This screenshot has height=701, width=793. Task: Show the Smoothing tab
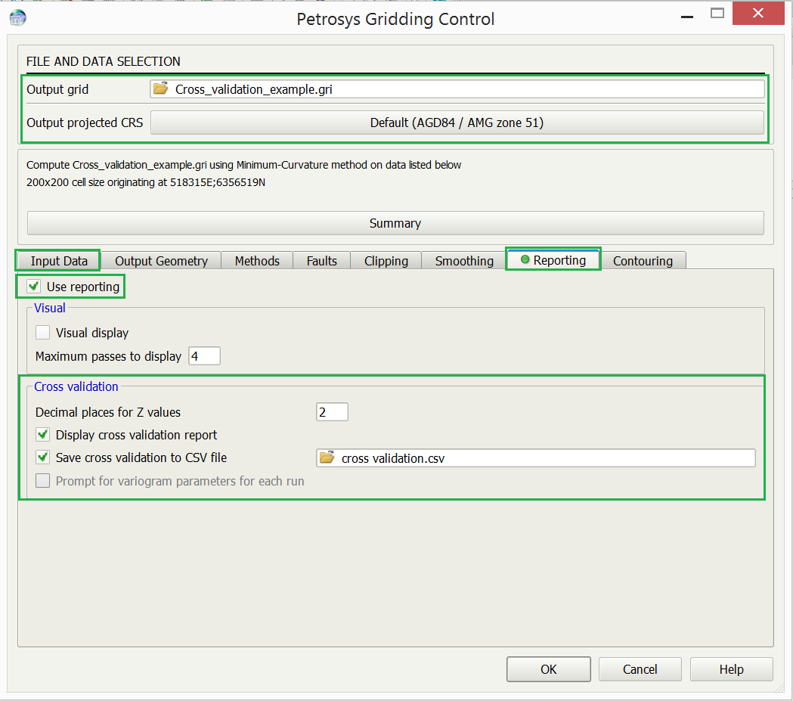pyautogui.click(x=463, y=261)
